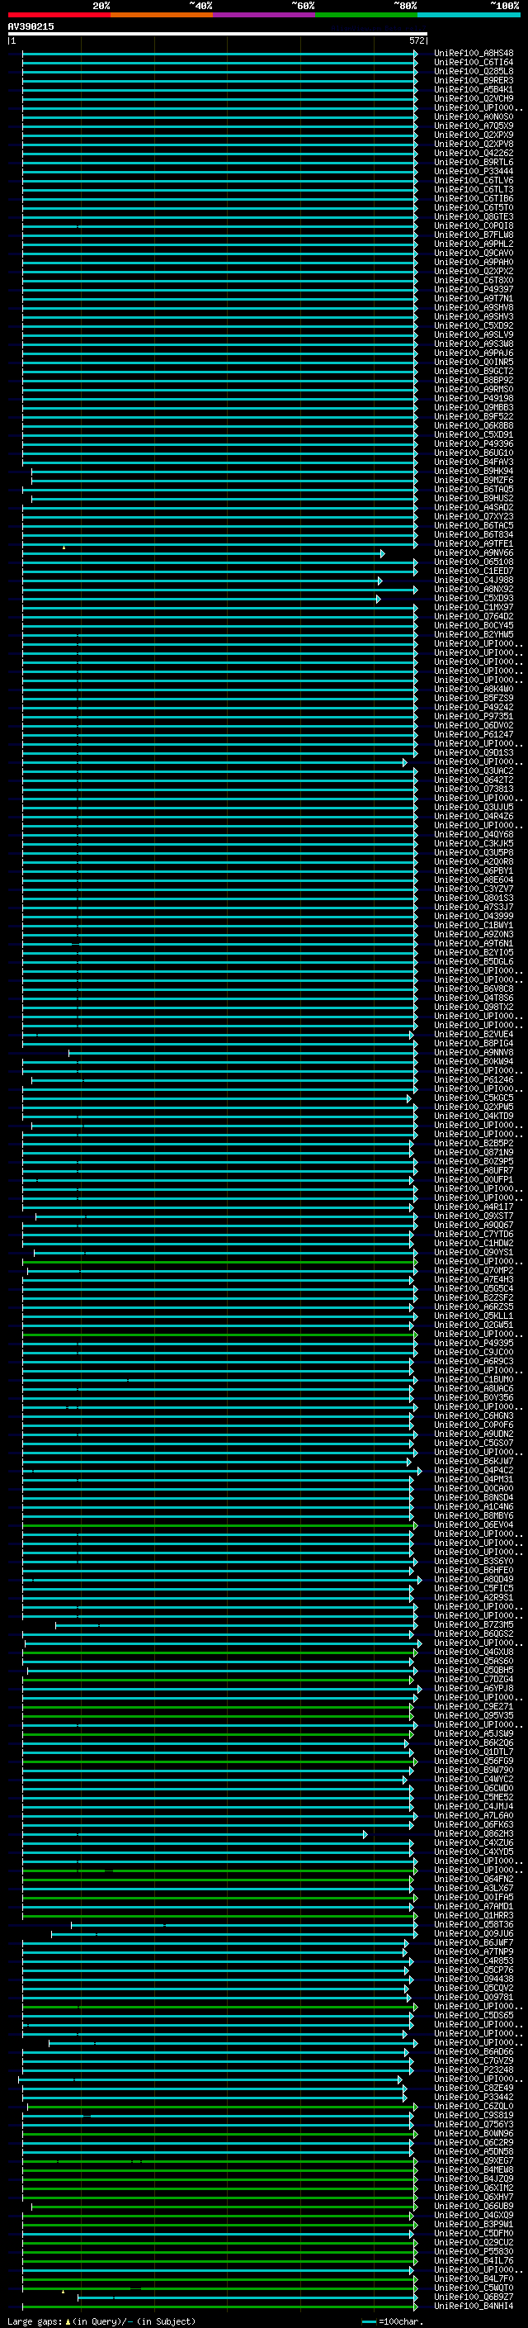The width and height of the screenshot is (528, 2328).
Task: Select hit label UniRef100_A4SAD2
Action: [x=474, y=508]
